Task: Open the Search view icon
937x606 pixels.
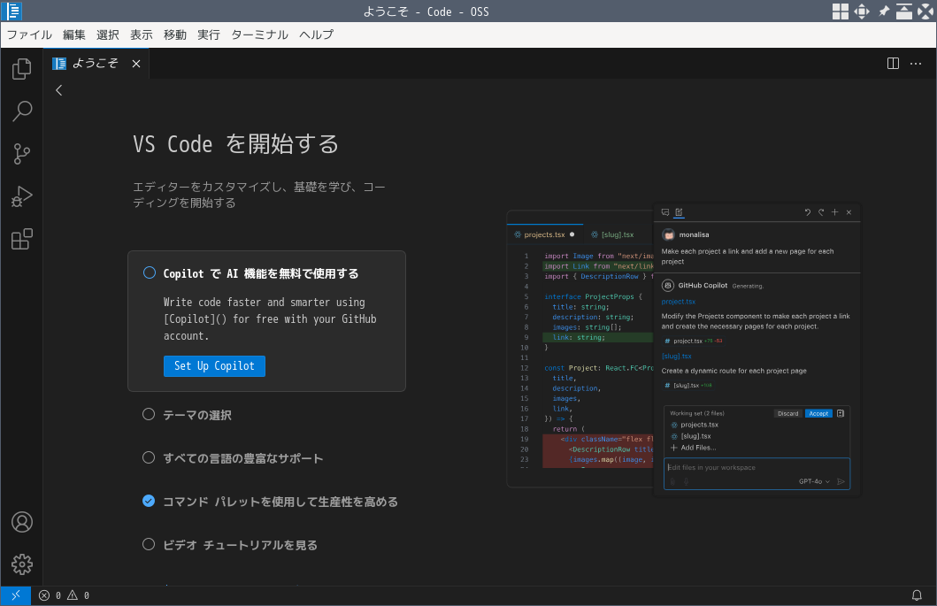Action: click(21, 111)
